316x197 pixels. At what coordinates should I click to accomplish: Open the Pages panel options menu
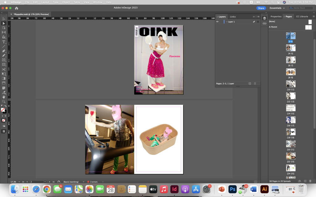tap(314, 17)
